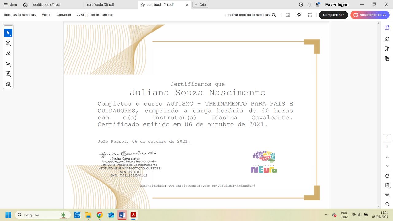Viewport: 393px width, 221px height.
Task: Select the arrow selection tool
Action: [8, 33]
